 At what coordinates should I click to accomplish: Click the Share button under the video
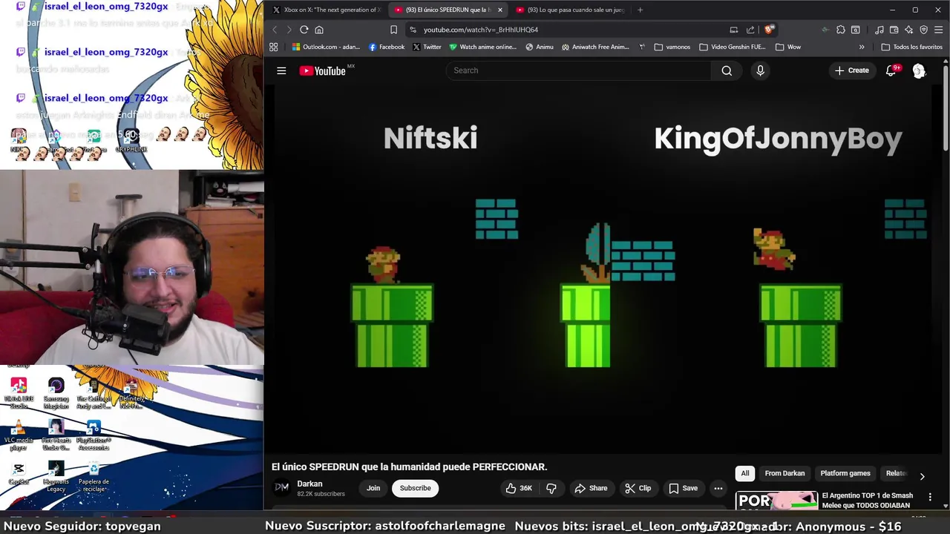pyautogui.click(x=591, y=488)
